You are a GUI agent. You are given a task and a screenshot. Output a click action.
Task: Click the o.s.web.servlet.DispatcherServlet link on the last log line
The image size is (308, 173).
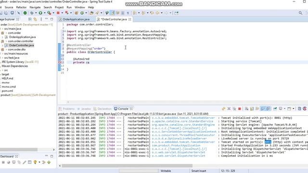pos(179,156)
